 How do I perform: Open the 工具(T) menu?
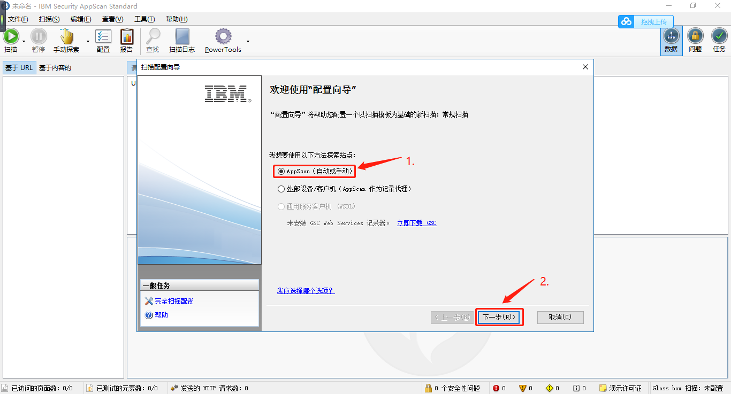(x=144, y=19)
